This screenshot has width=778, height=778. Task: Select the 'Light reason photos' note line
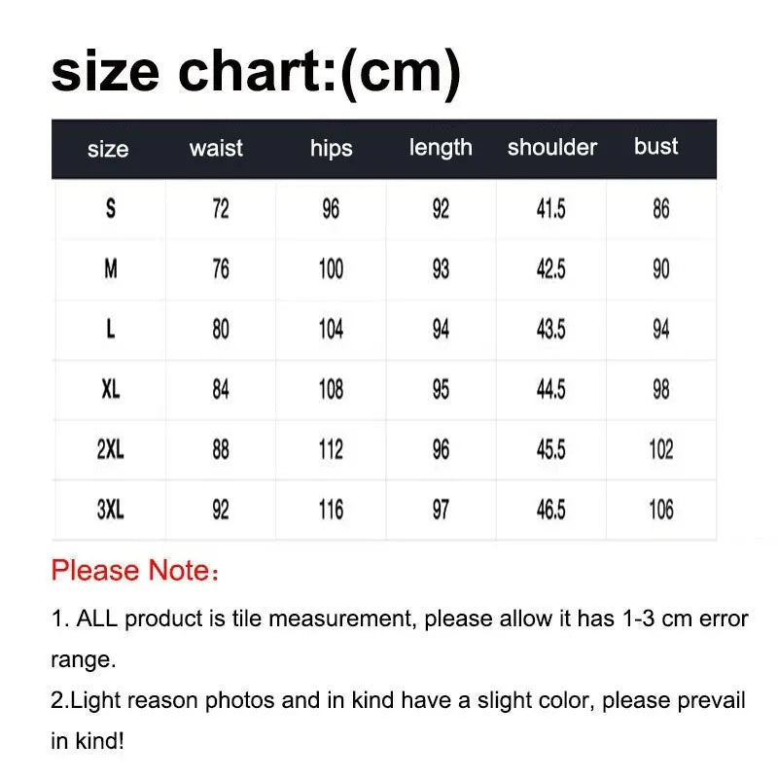(399, 701)
